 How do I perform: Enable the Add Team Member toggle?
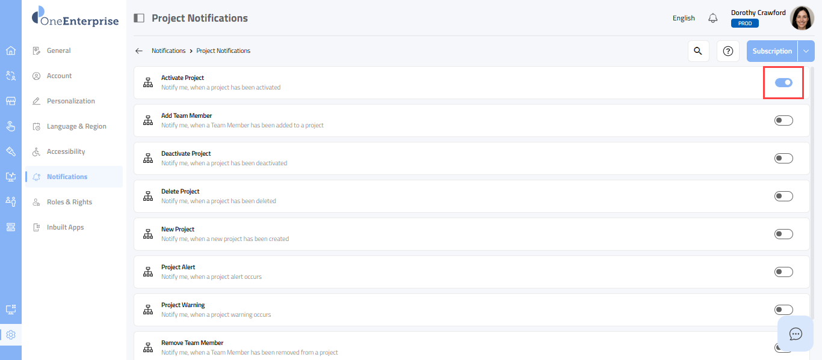[783, 121]
